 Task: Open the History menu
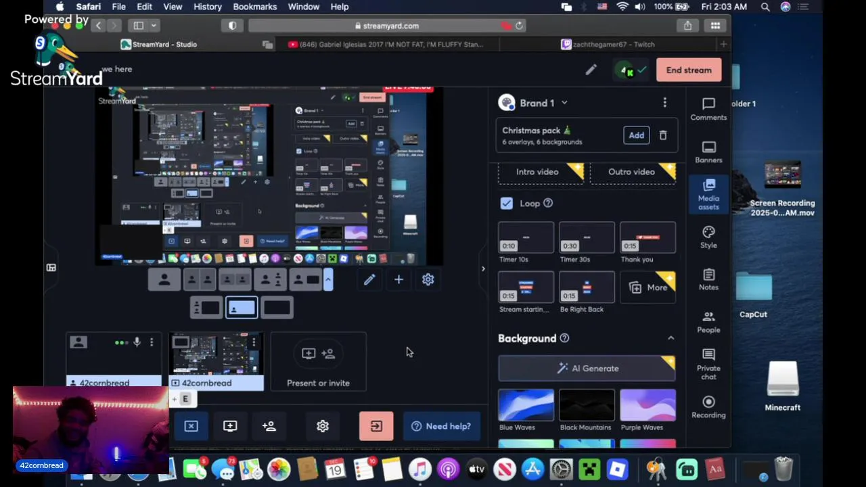(x=208, y=7)
